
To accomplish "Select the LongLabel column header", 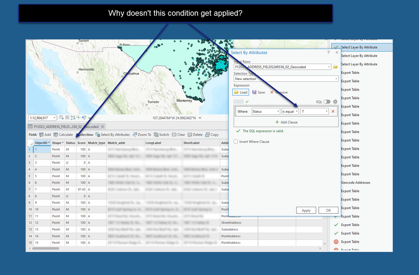I will tap(163, 143).
